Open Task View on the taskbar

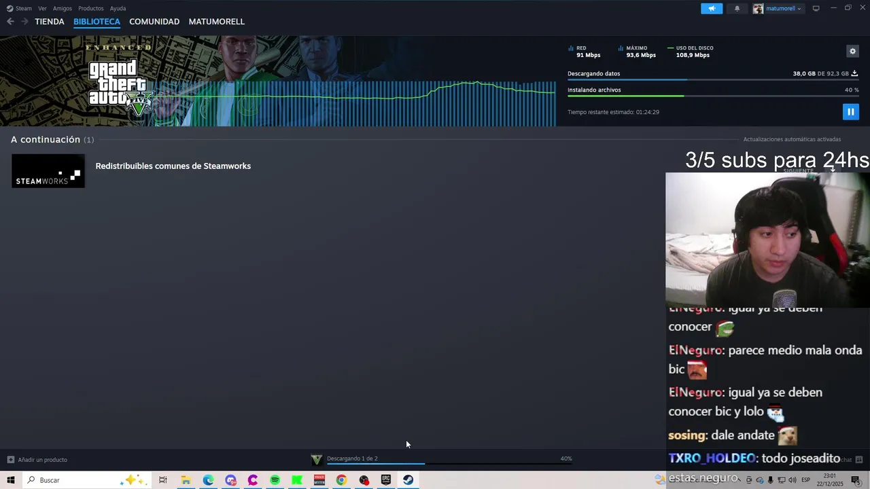[163, 480]
